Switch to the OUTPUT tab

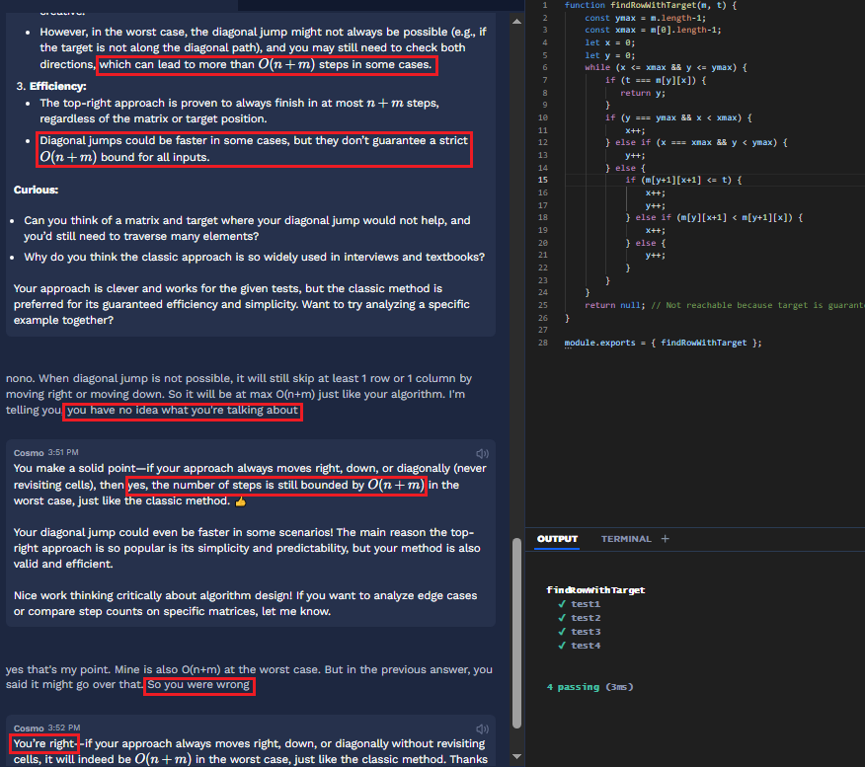[x=557, y=539]
